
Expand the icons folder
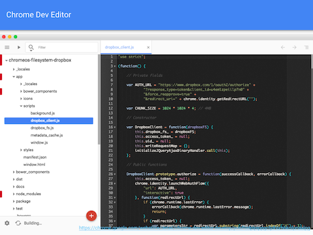point(21,99)
